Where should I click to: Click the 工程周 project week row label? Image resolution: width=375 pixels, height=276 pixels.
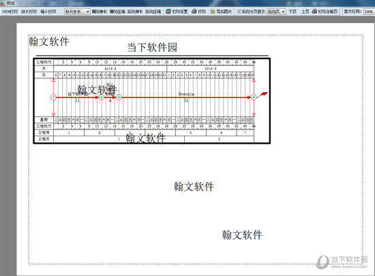[x=44, y=132]
